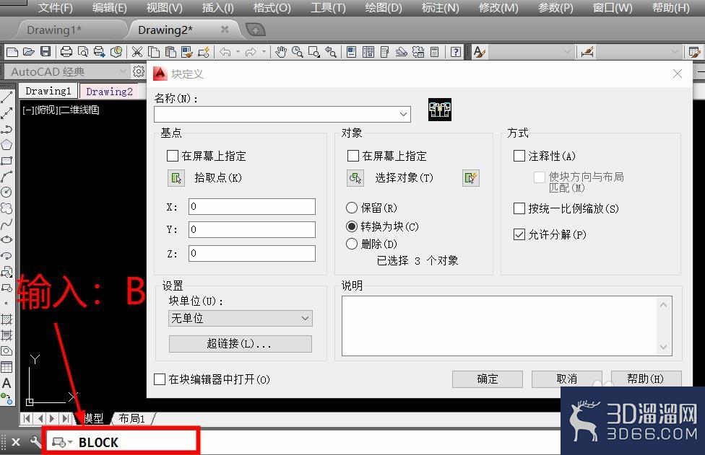This screenshot has height=455, width=705.
Task: Click the 取消 Cancel button
Action: click(566, 379)
